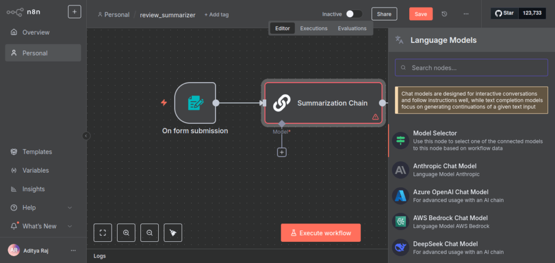Open workflow history clock icon

(x=445, y=14)
